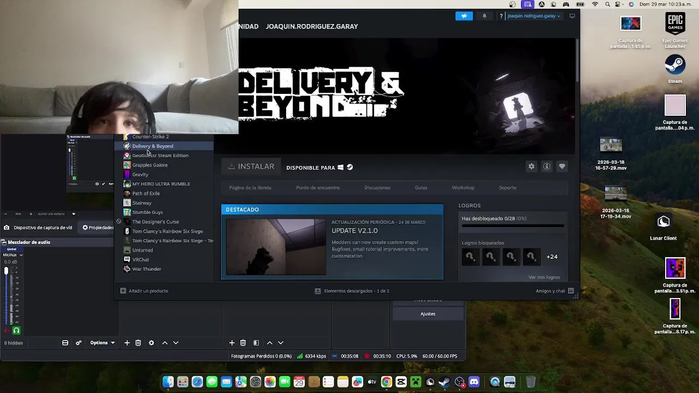
Task: Open Página de la tienda tab
Action: (x=250, y=188)
